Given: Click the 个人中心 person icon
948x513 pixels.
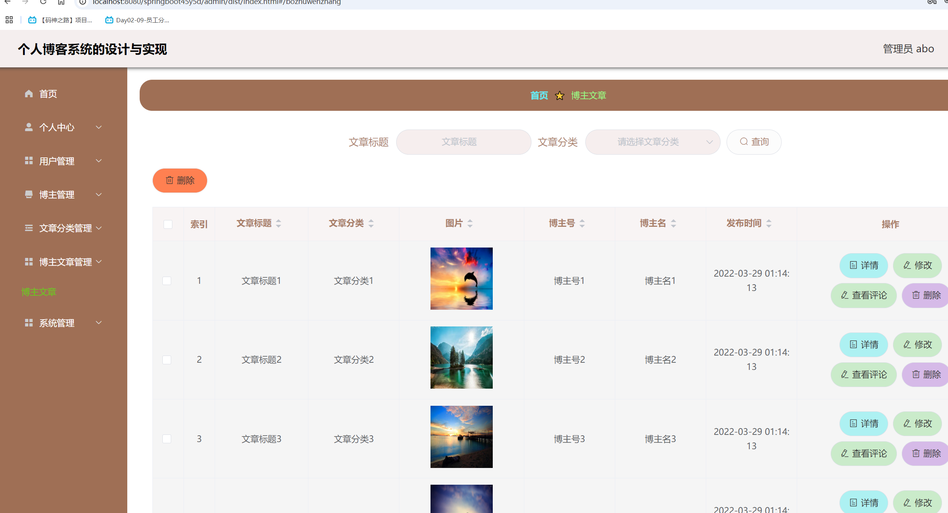Looking at the screenshot, I should coord(28,127).
